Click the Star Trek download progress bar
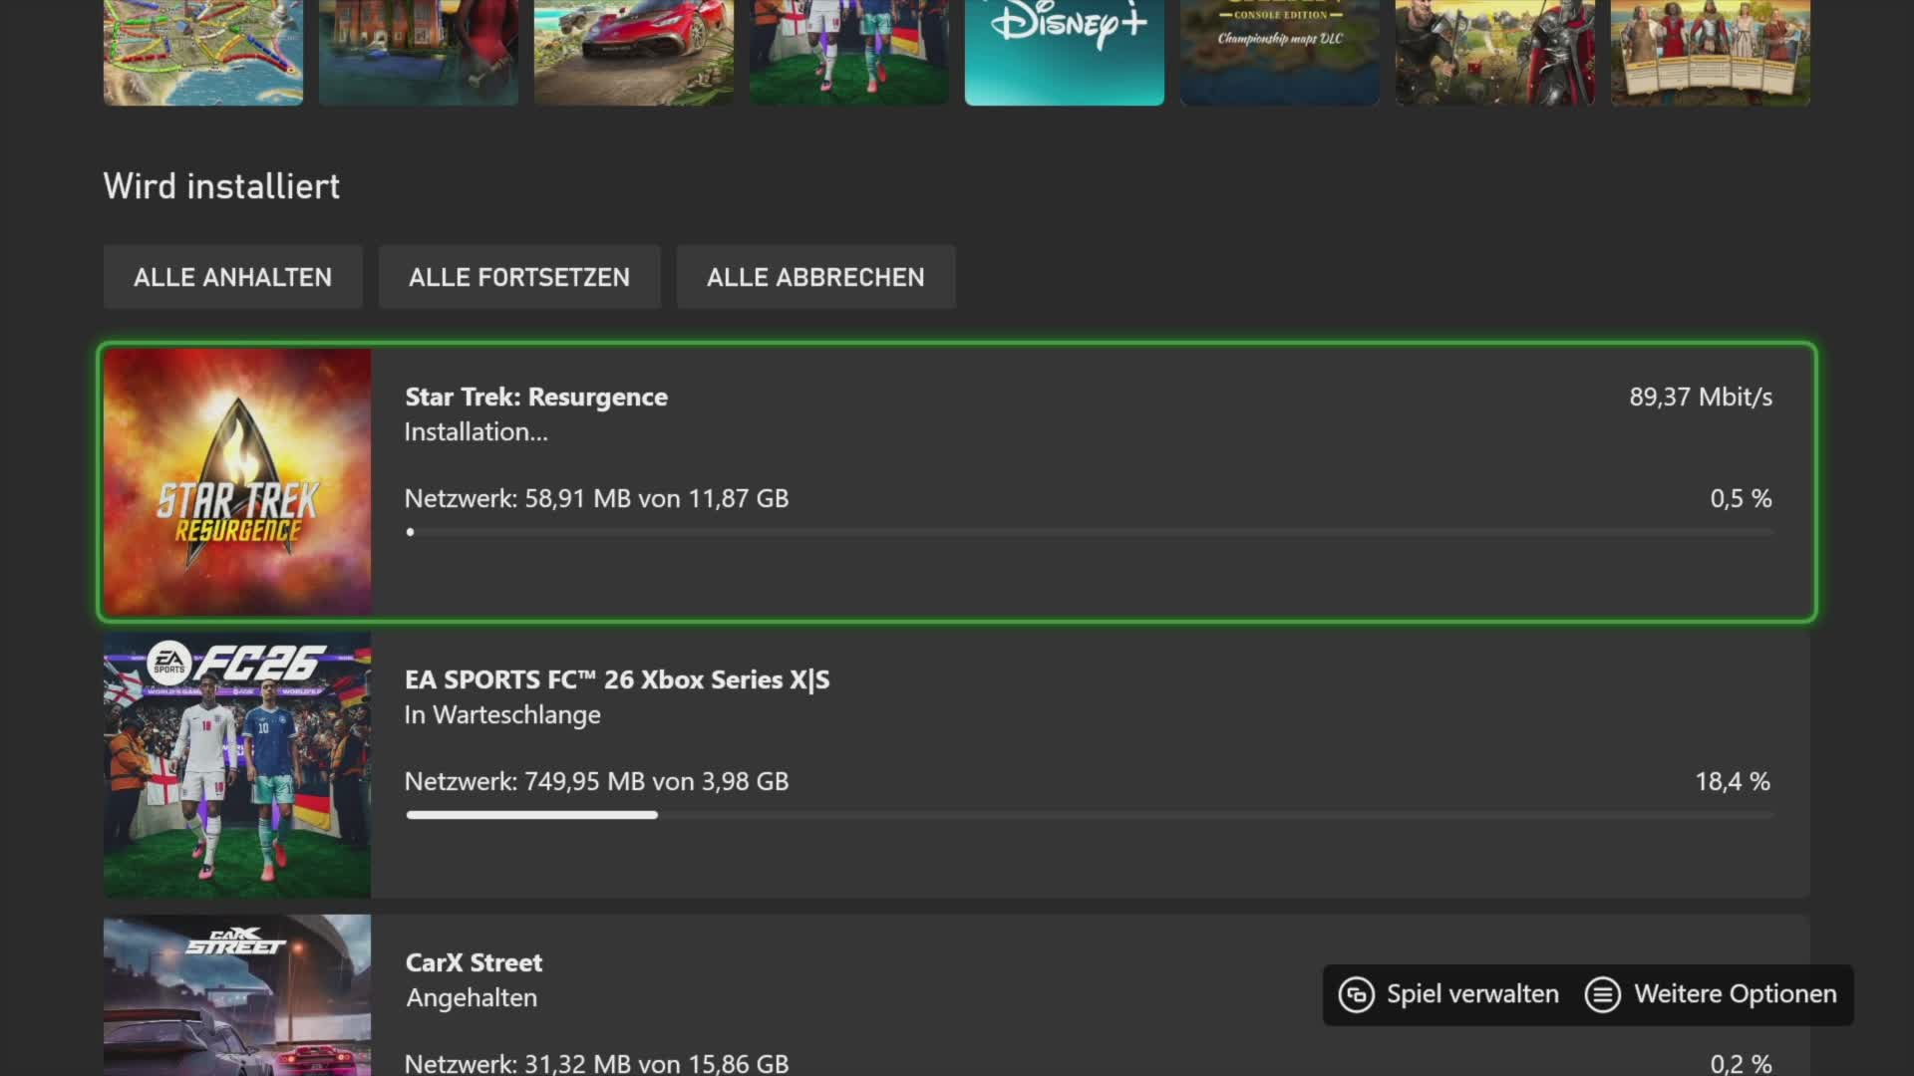Image resolution: width=1914 pixels, height=1076 pixels. tap(1090, 532)
